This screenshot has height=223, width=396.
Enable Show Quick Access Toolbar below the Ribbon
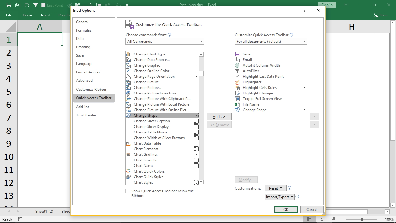127,191
